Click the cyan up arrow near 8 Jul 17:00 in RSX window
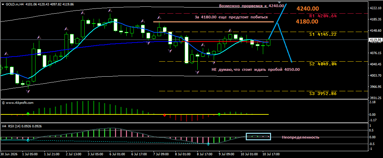This screenshot has height=158, width=383. (208, 144)
